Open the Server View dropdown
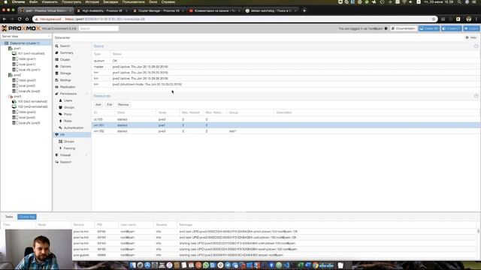This screenshot has height=270, width=481. tap(26, 37)
